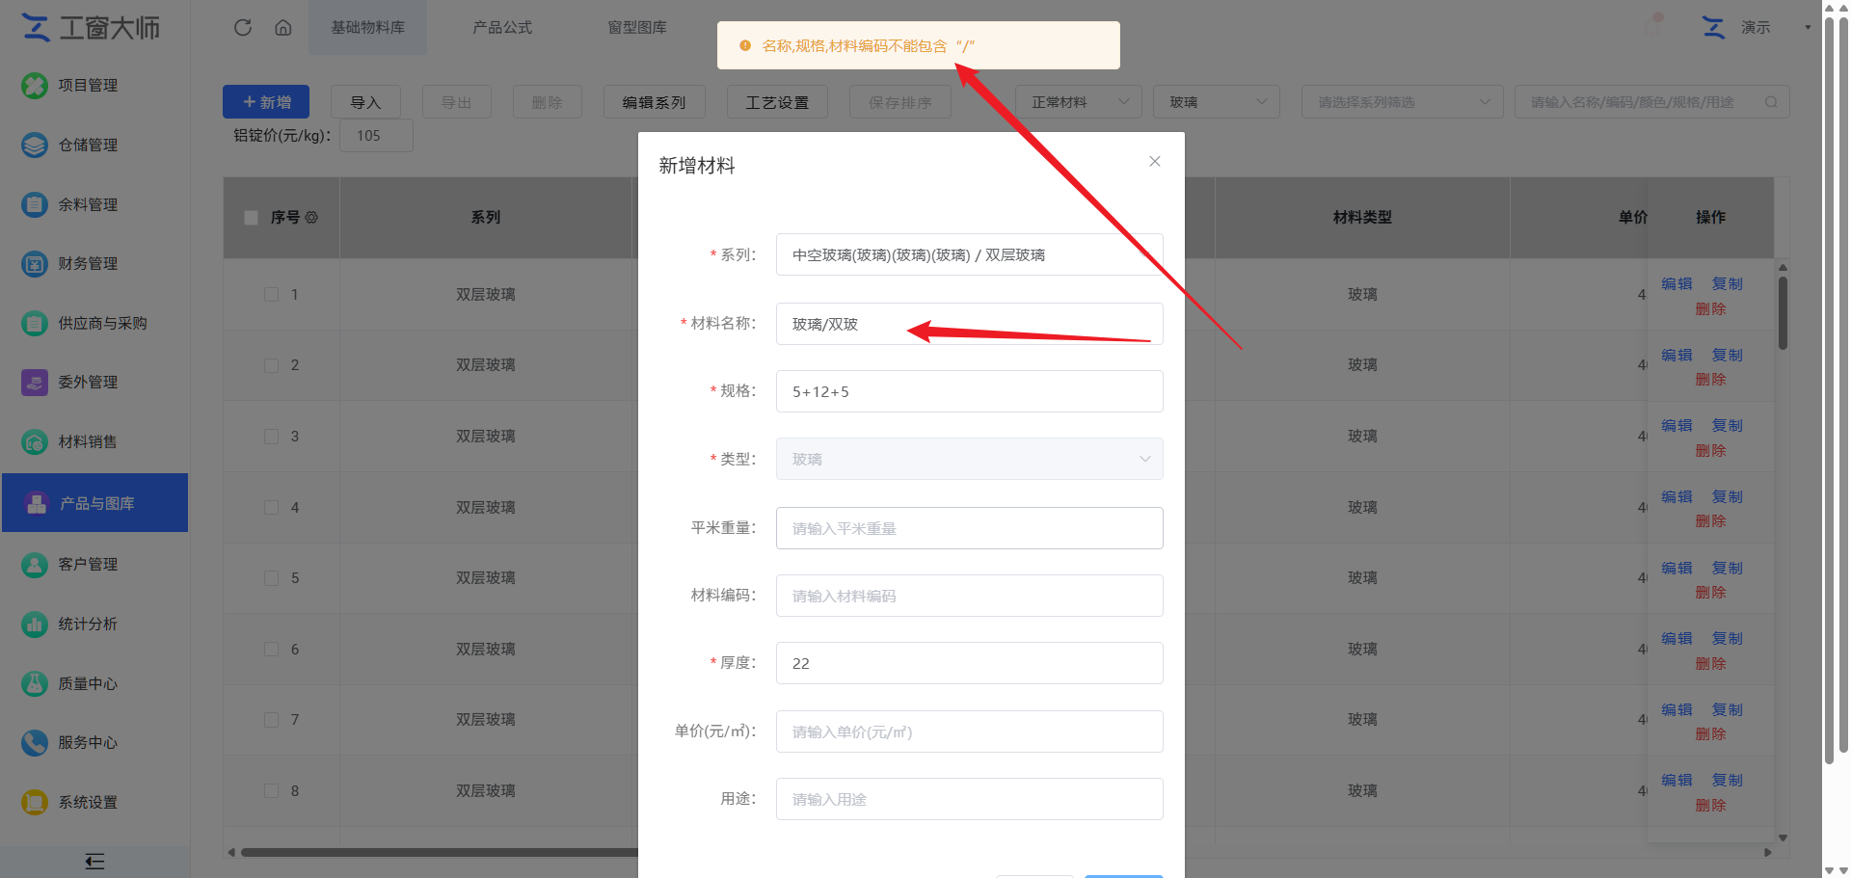Viewport: 1851px width, 878px height.
Task: Collapse the sidebar with bottom toggle icon
Action: click(94, 862)
